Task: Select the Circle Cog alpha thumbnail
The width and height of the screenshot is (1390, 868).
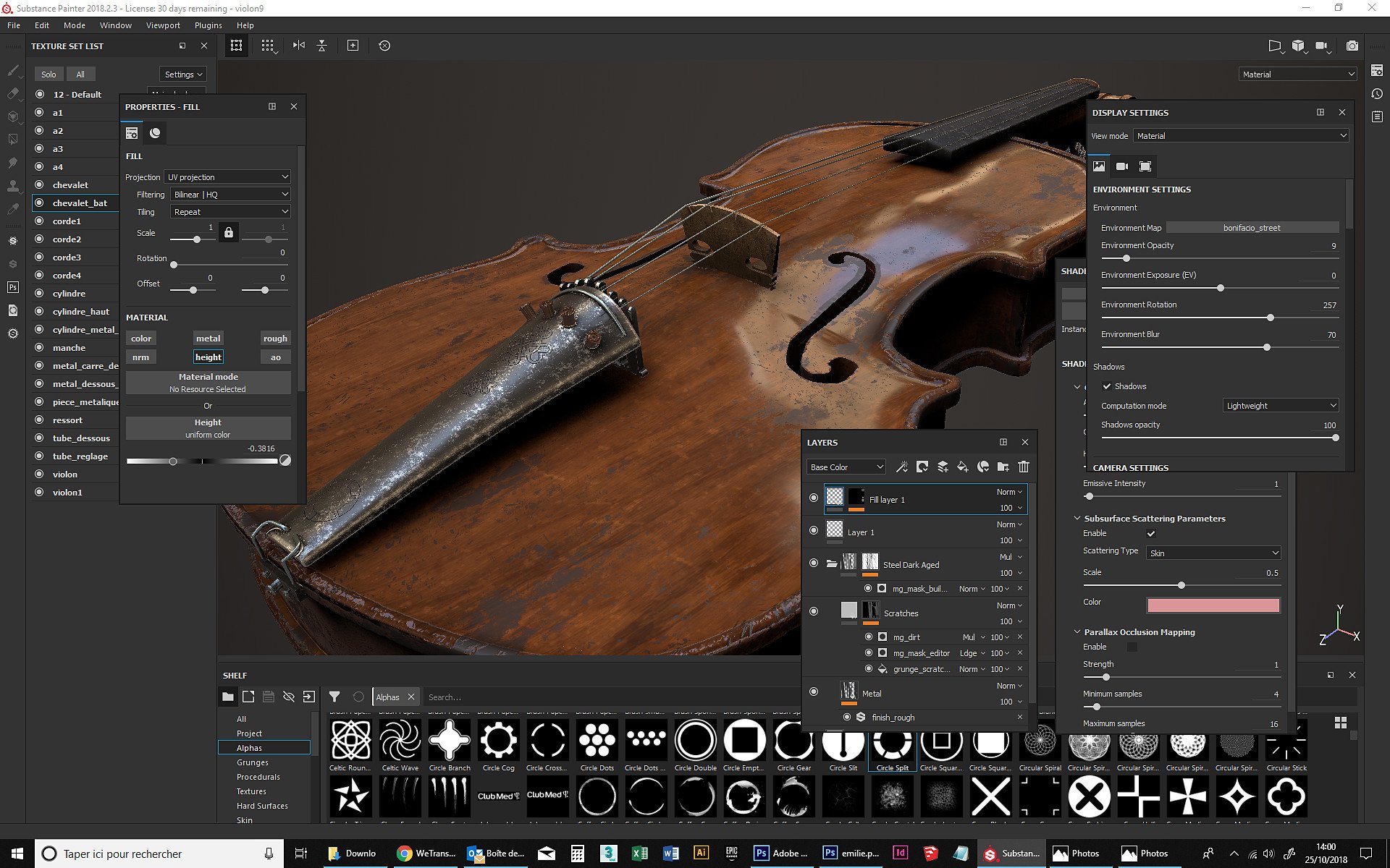Action: click(499, 741)
